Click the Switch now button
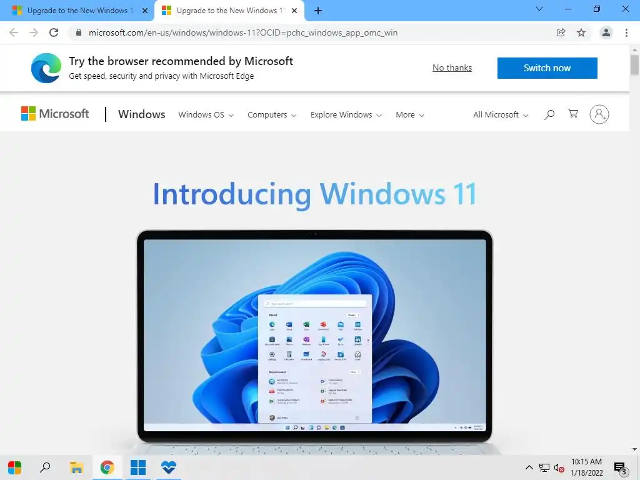Viewport: 640px width, 480px height. (x=547, y=67)
